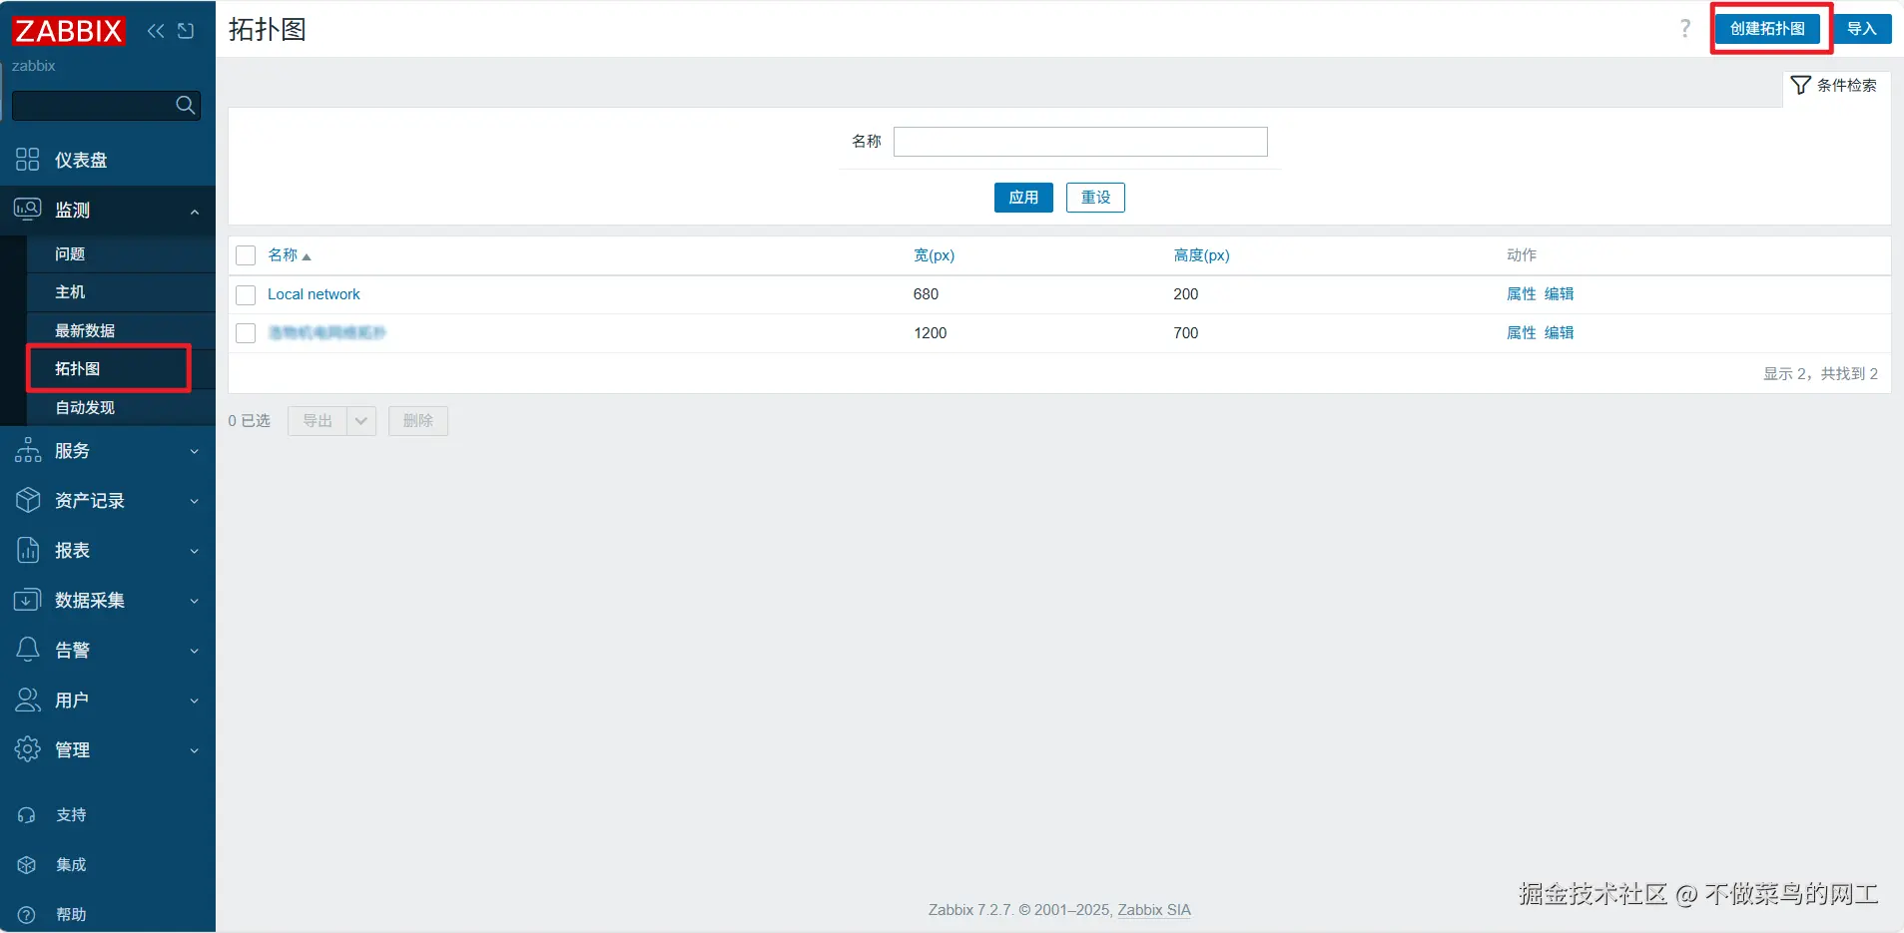
Task: Click the 支持 headset icon
Action: coord(27,815)
